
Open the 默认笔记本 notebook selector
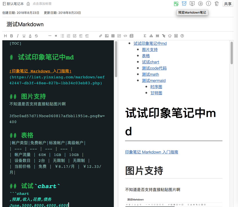13,4
